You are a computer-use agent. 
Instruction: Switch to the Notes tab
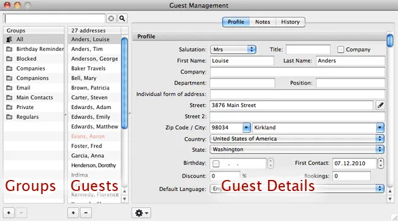(x=263, y=22)
